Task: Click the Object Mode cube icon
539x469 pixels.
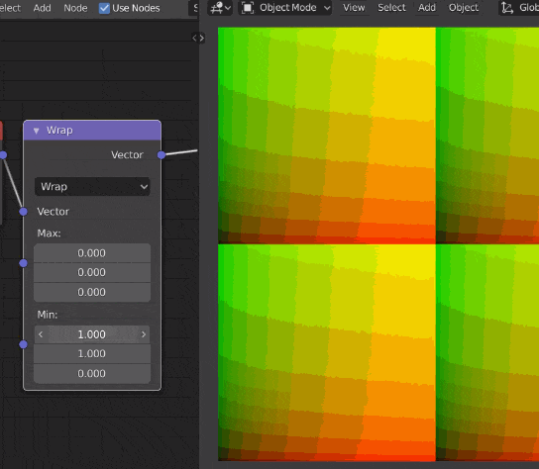Action: tap(248, 8)
